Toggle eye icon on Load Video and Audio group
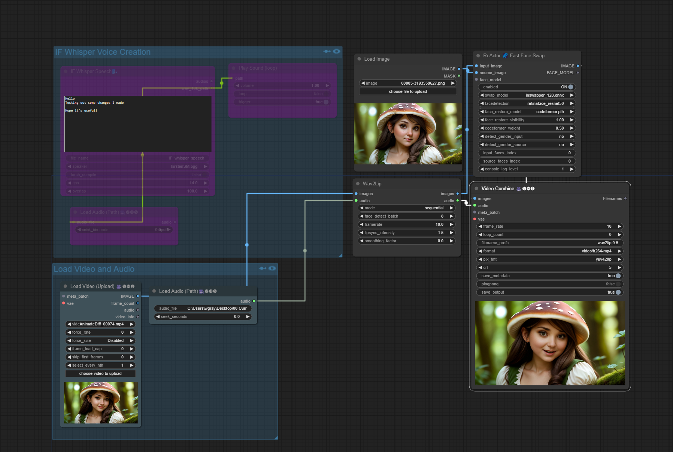 click(x=272, y=268)
